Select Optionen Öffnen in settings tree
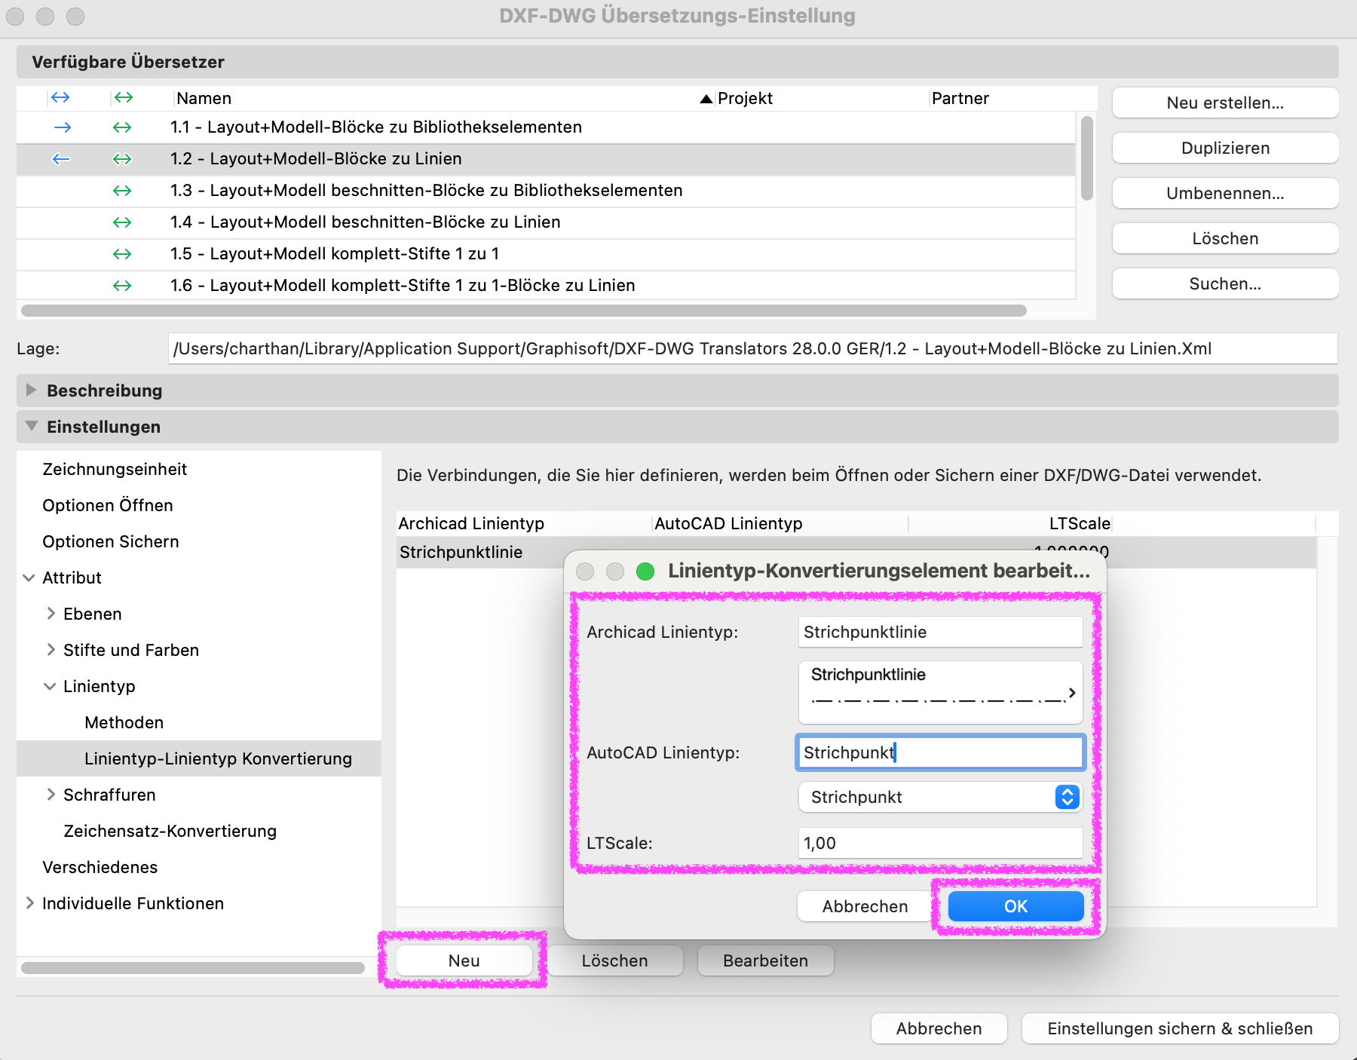 click(108, 505)
